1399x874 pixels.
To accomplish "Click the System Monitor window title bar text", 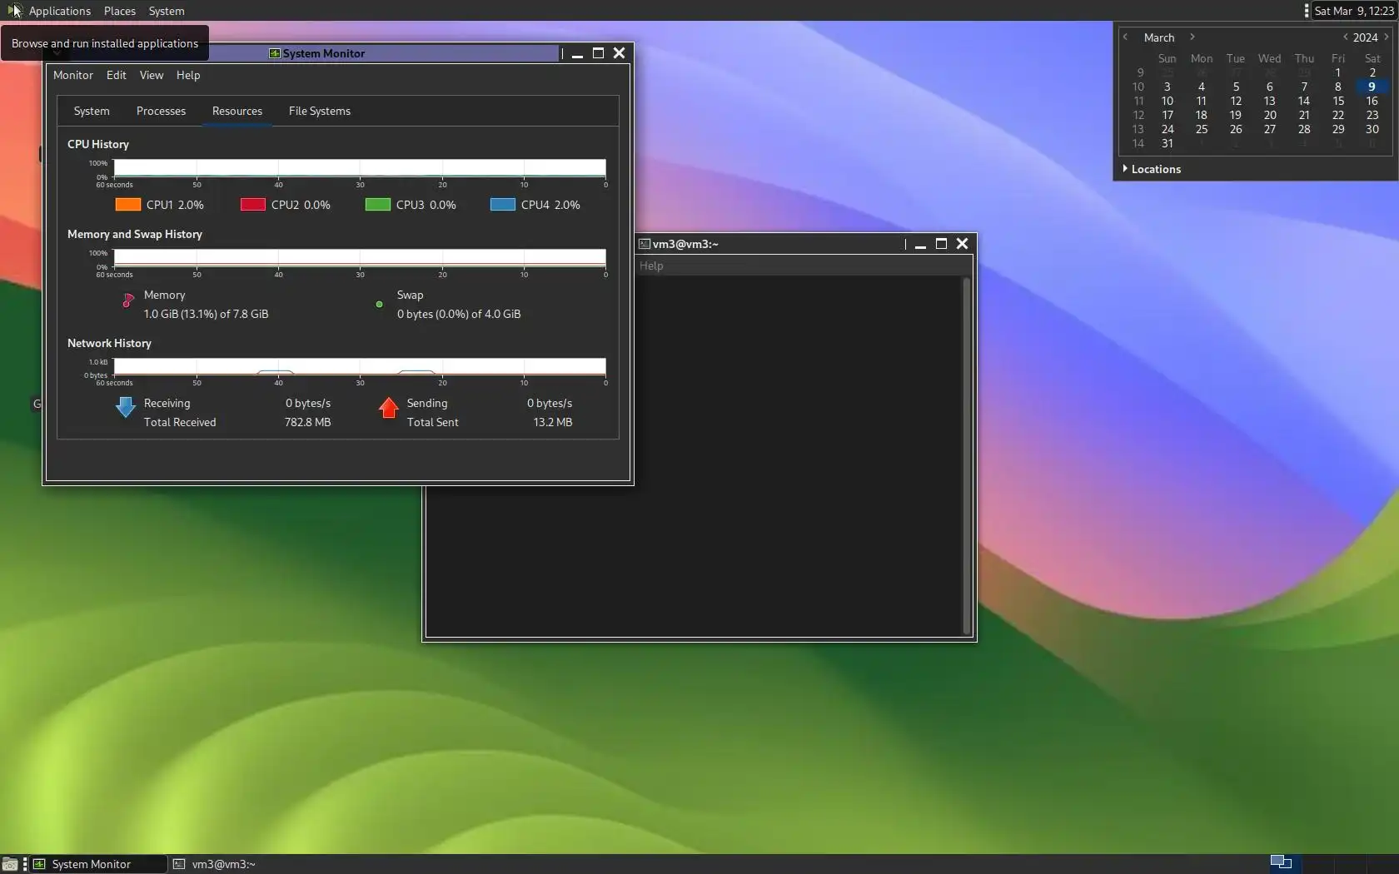I will tap(324, 53).
